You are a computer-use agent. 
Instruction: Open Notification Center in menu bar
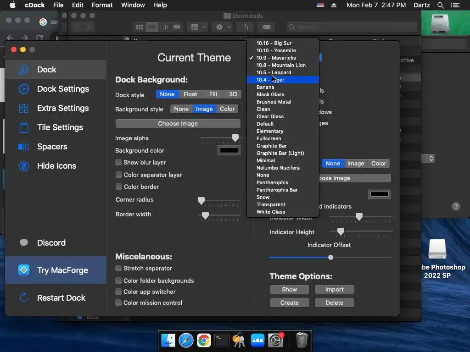click(x=455, y=5)
